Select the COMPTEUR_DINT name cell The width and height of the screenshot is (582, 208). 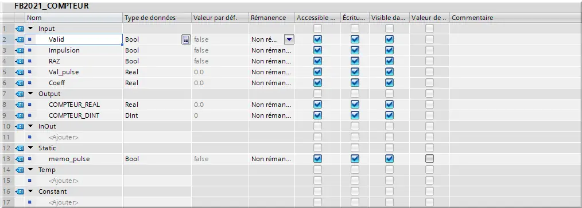click(x=74, y=115)
